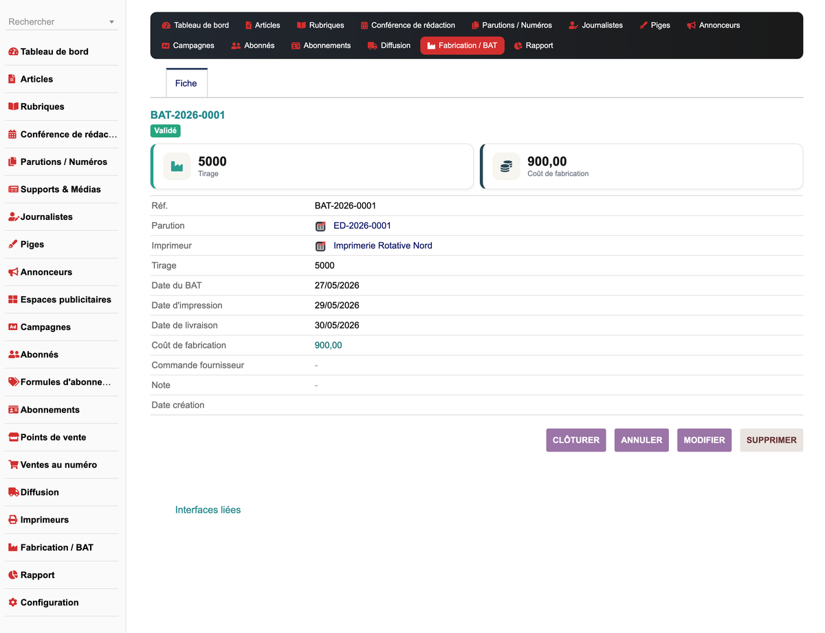The width and height of the screenshot is (825, 633).
Task: Open Tableau de bord in top menu
Action: coord(195,25)
